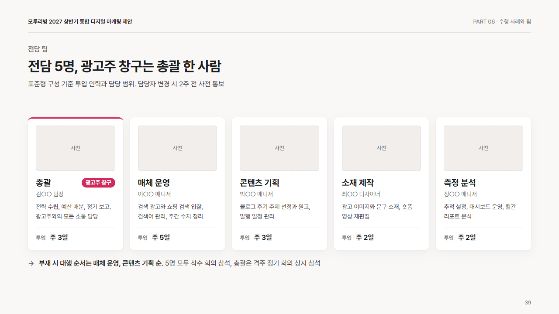Screen dimensions: 559x314
Task: Click the name 김○○ 팀장
Action: click(50, 194)
